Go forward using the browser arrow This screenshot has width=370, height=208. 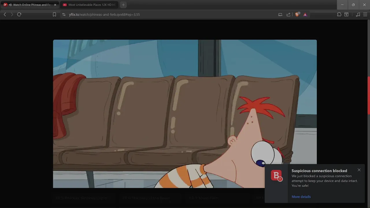[x=12, y=14]
